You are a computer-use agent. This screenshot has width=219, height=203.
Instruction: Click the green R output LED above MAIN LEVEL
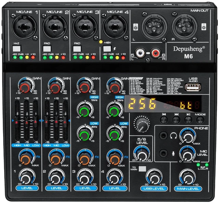pyautogui.click(x=207, y=165)
